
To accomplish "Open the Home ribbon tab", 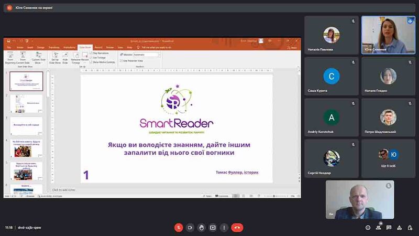I will click(20, 47).
